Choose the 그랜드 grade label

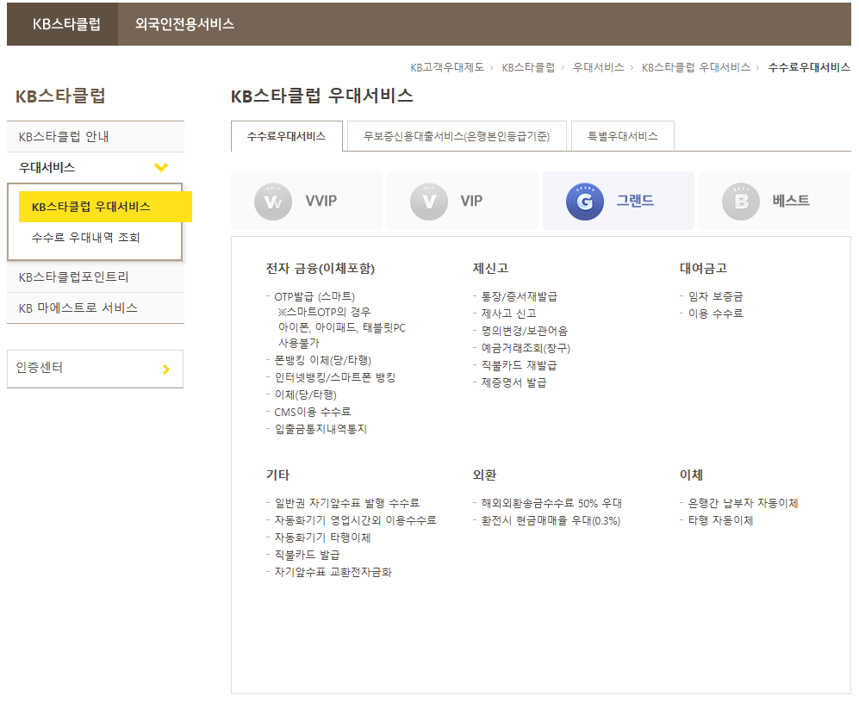tap(635, 201)
